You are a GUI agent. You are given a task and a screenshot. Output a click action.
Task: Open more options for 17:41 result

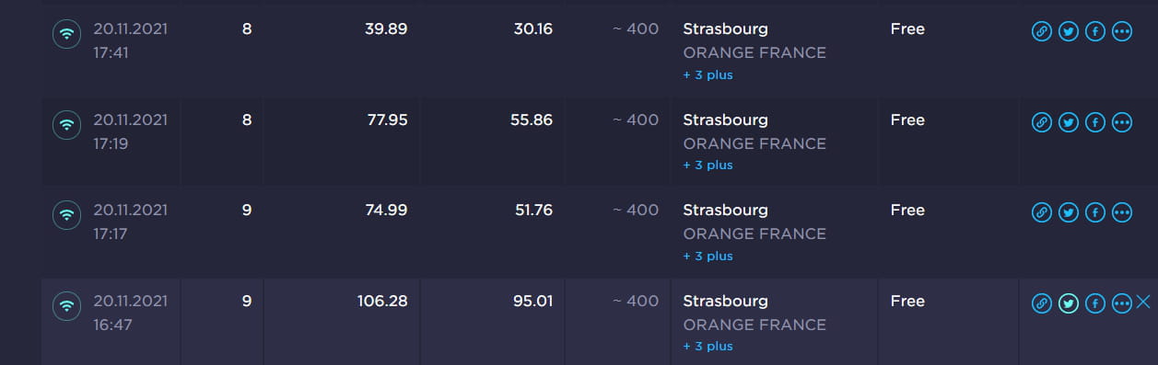click(1122, 31)
